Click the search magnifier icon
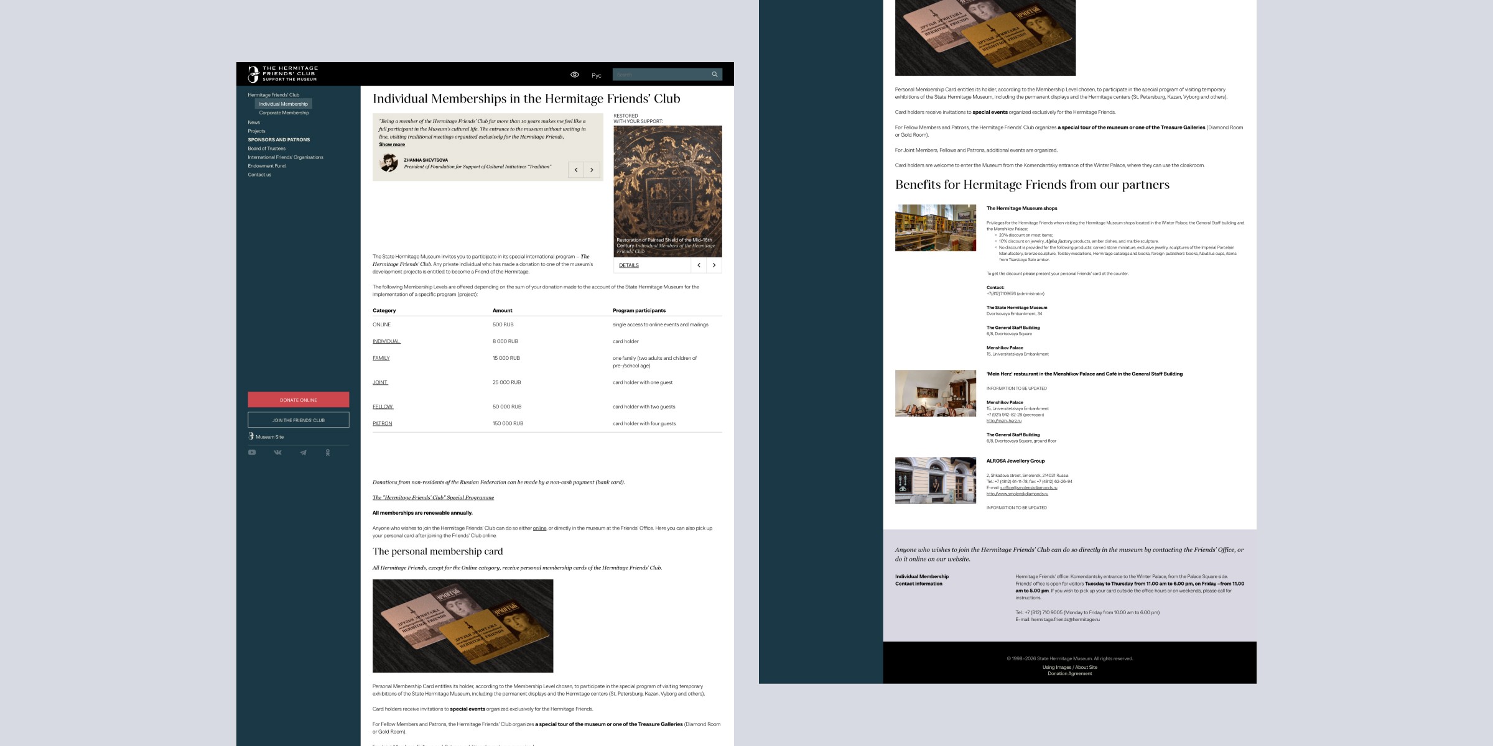The width and height of the screenshot is (1493, 746). coord(715,75)
